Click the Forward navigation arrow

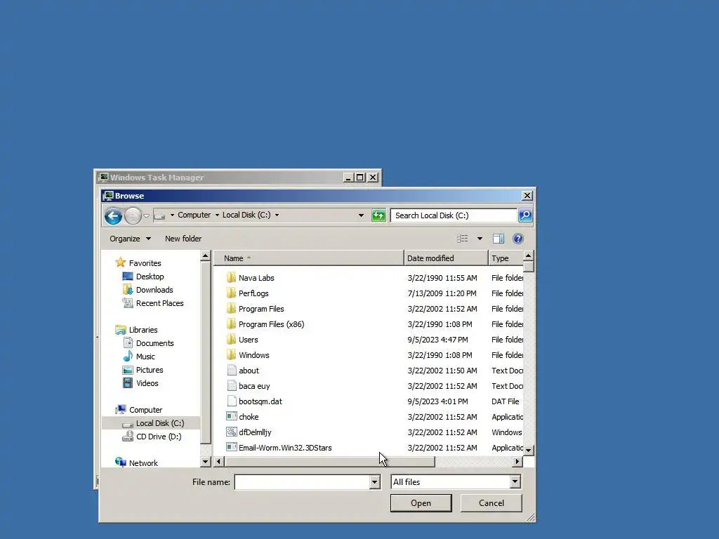(133, 216)
